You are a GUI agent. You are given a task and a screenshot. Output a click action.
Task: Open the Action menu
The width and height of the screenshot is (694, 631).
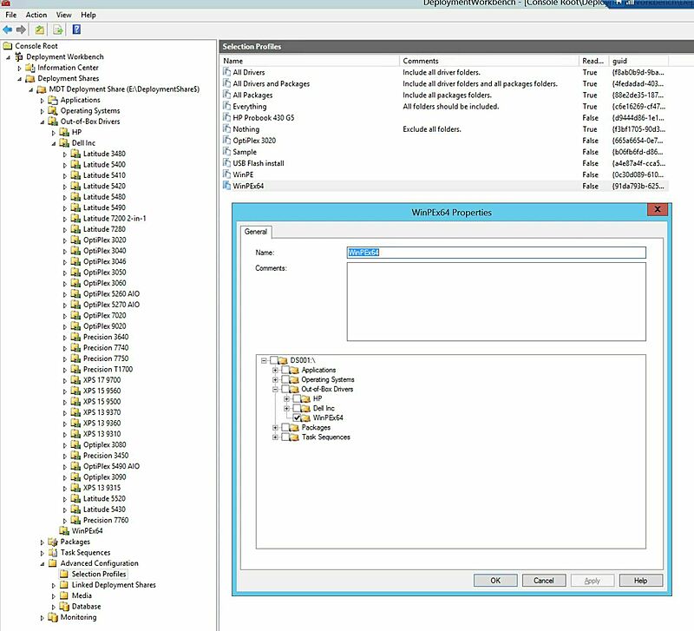[x=35, y=13]
